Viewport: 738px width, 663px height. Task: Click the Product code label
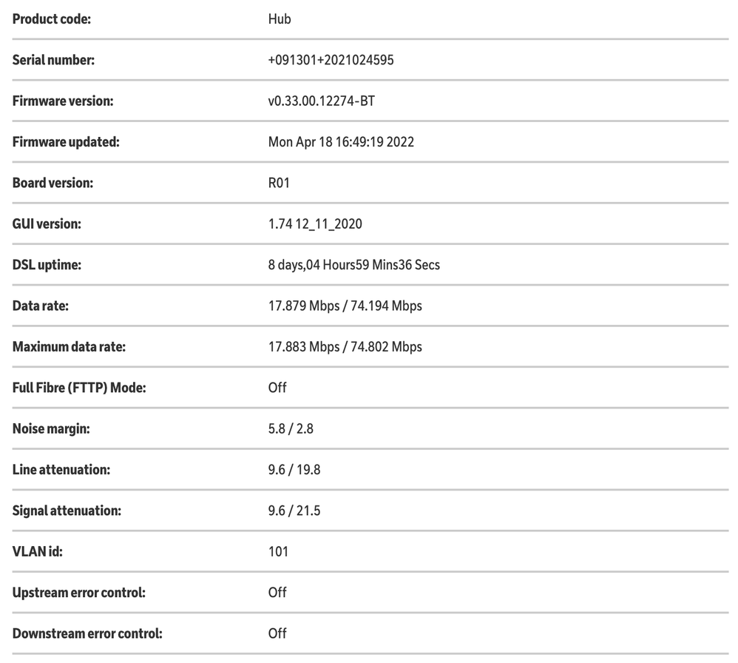pyautogui.click(x=52, y=19)
